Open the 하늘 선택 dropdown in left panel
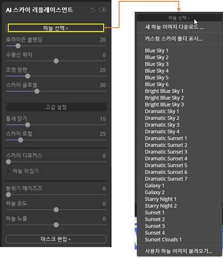The width and height of the screenshot is (223, 258). pos(56,28)
